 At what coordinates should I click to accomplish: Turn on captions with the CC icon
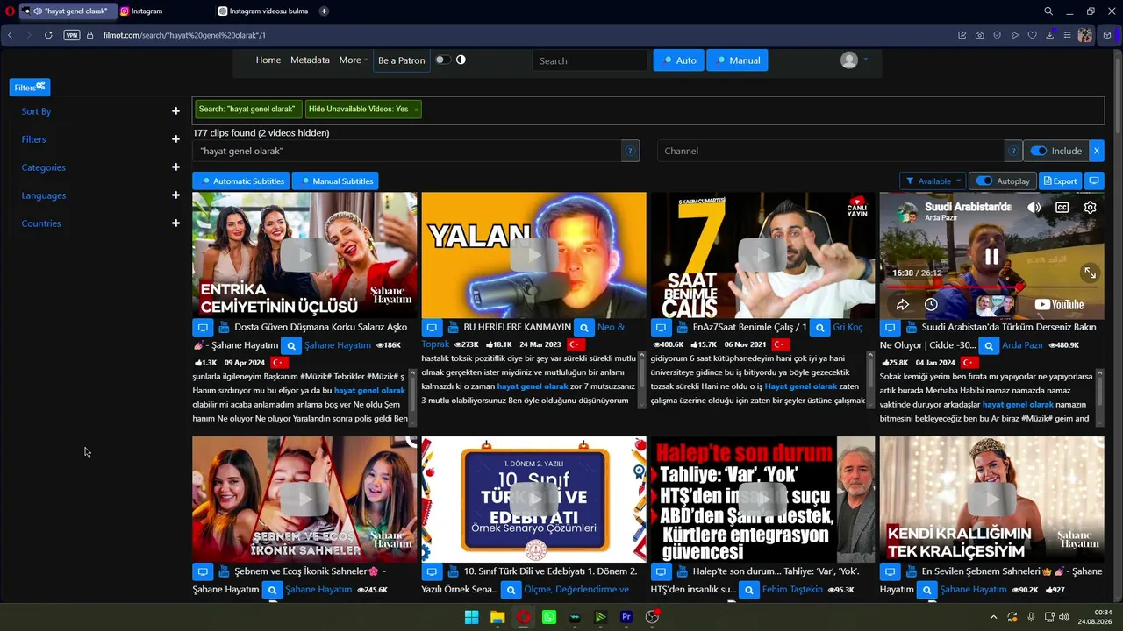tap(1062, 208)
